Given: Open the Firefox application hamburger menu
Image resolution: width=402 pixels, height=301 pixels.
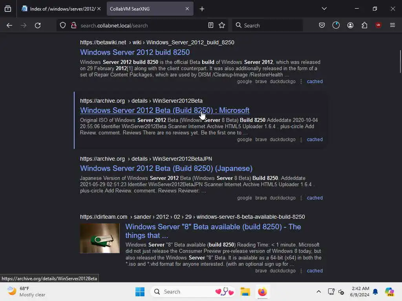Looking at the screenshot, I should click(x=393, y=25).
